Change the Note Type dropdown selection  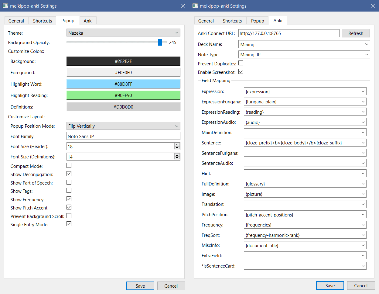(x=304, y=55)
